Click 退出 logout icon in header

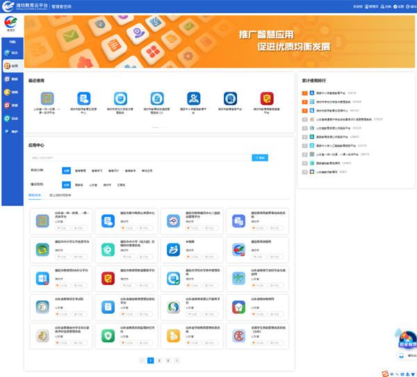[408, 6]
